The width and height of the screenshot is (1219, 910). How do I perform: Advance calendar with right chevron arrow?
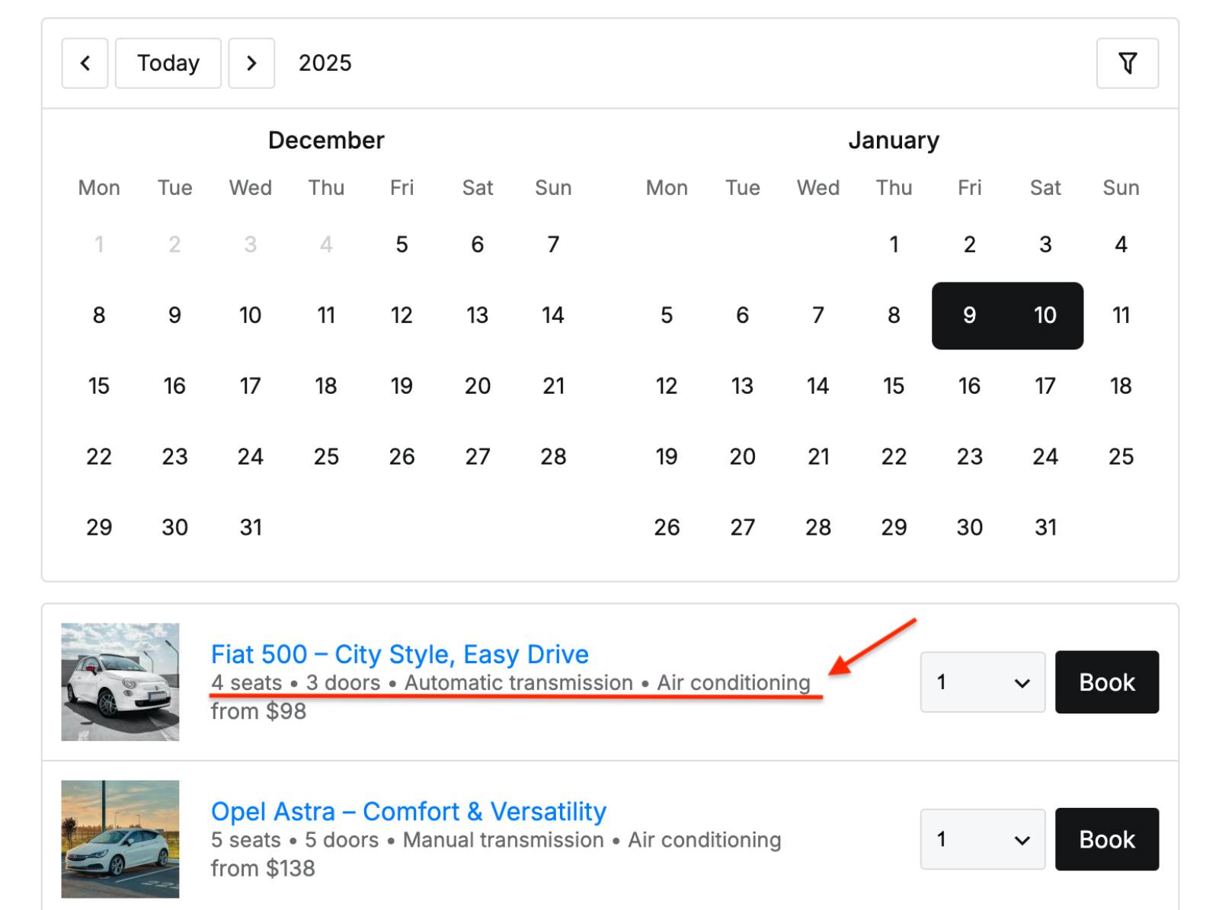pyautogui.click(x=251, y=63)
